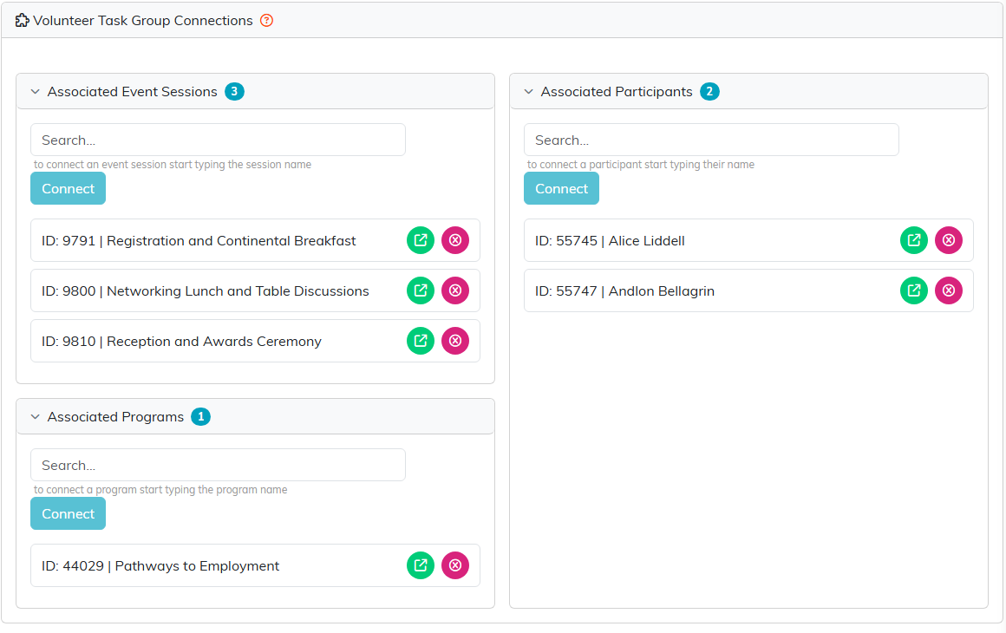Image resolution: width=1006 pixels, height=633 pixels.
Task: Select text ID: 9800 | Networking Lunch and Table Discussions
Action: [x=206, y=291]
